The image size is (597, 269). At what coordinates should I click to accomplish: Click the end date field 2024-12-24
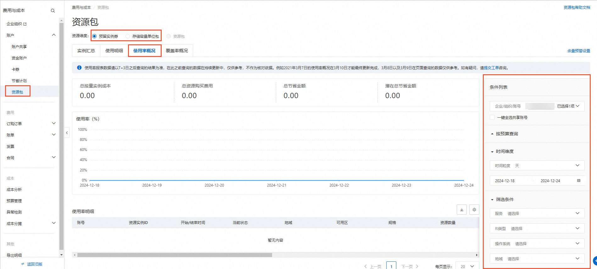(x=550, y=181)
